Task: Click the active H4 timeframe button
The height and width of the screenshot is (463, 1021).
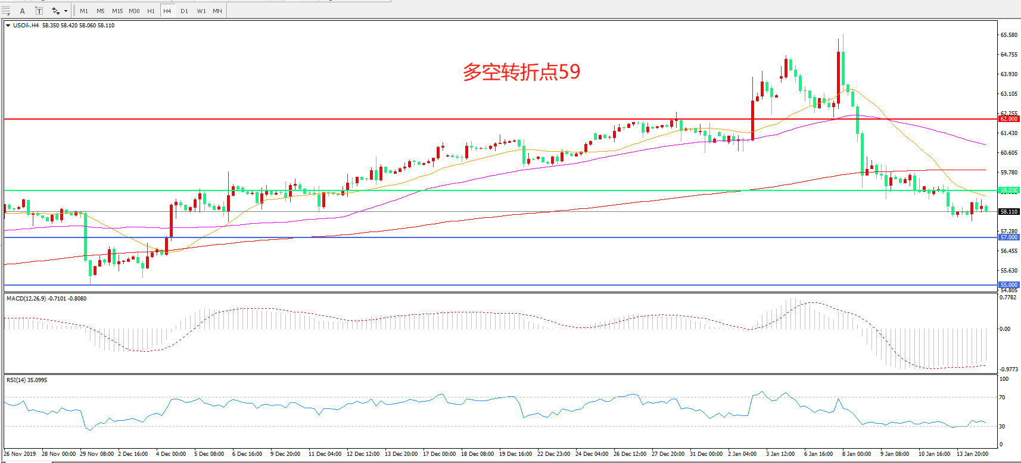Action: 167,11
